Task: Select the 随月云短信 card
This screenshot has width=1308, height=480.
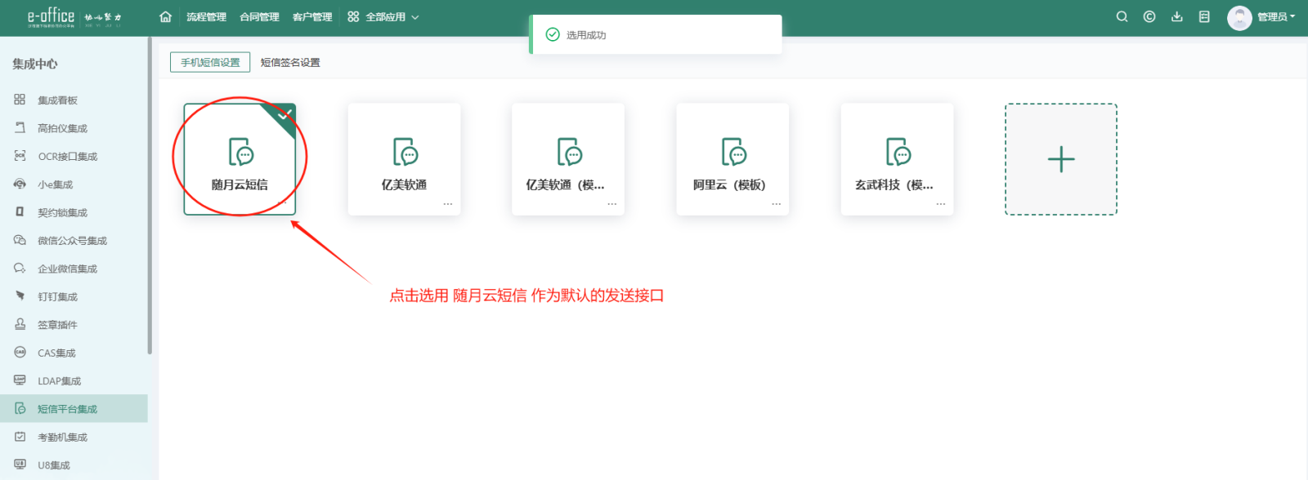Action: (240, 159)
